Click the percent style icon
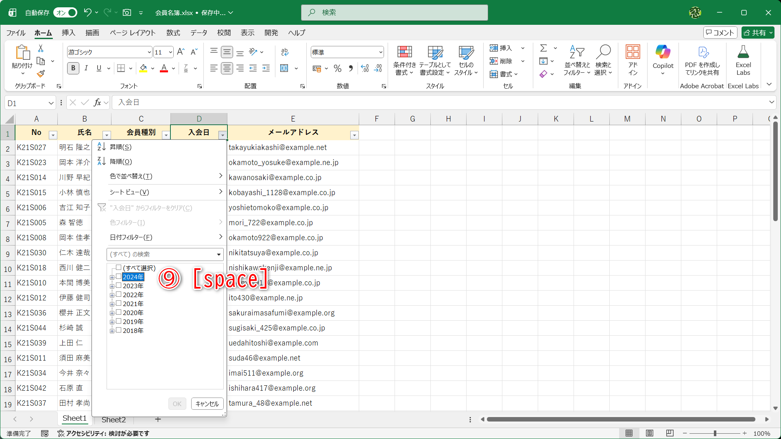Image resolution: width=781 pixels, height=439 pixels. pyautogui.click(x=337, y=68)
